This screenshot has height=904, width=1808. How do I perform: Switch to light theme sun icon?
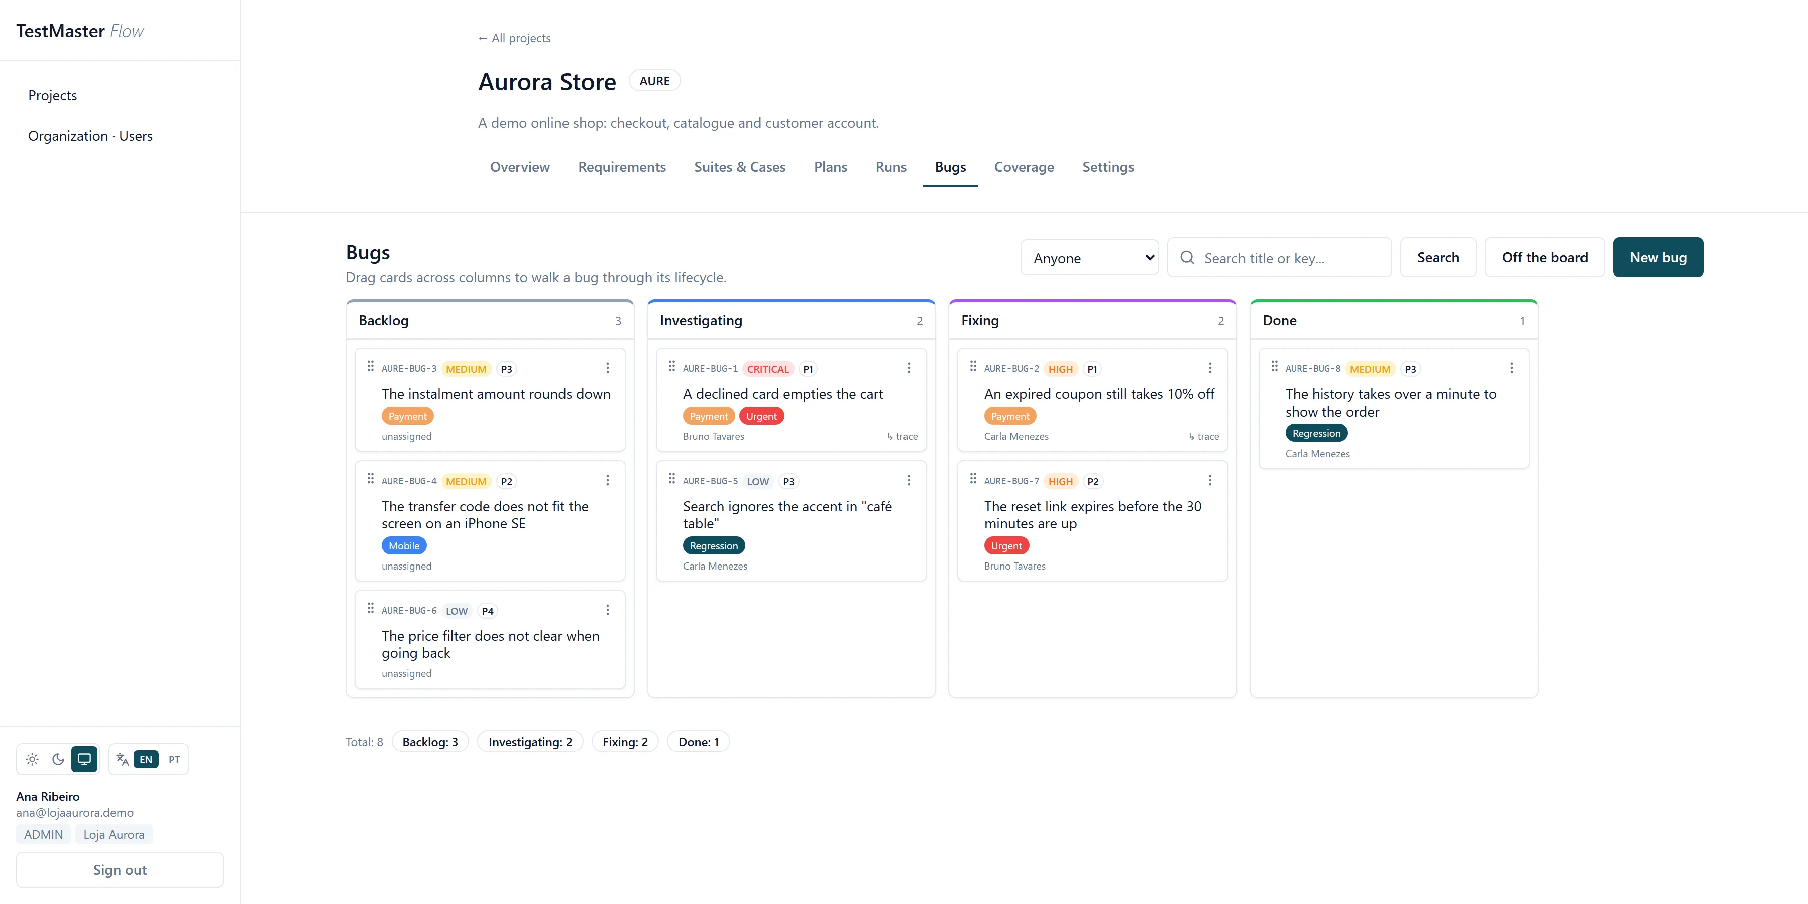tap(32, 759)
